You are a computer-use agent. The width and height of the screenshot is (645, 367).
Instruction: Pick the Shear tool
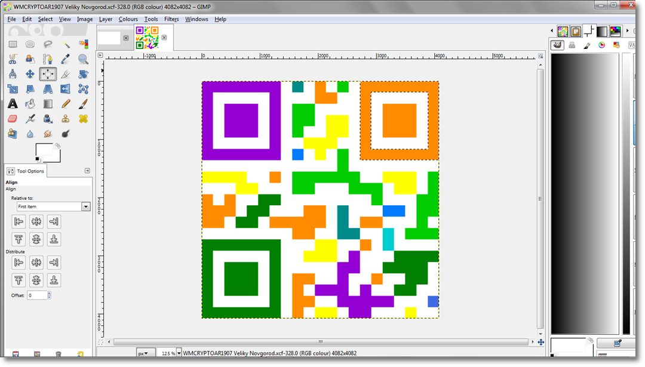pos(30,89)
